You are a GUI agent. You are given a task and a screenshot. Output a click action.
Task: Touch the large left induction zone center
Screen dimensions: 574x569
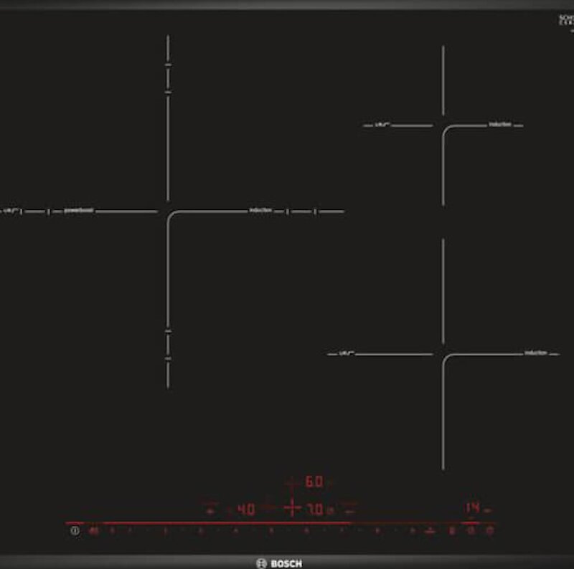pyautogui.click(x=168, y=211)
